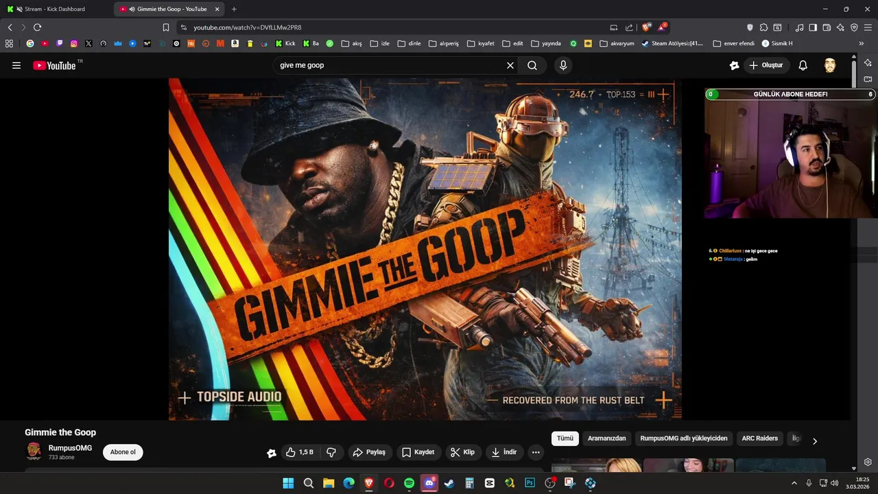
Task: Open the Kick bookmark
Action: 285,43
